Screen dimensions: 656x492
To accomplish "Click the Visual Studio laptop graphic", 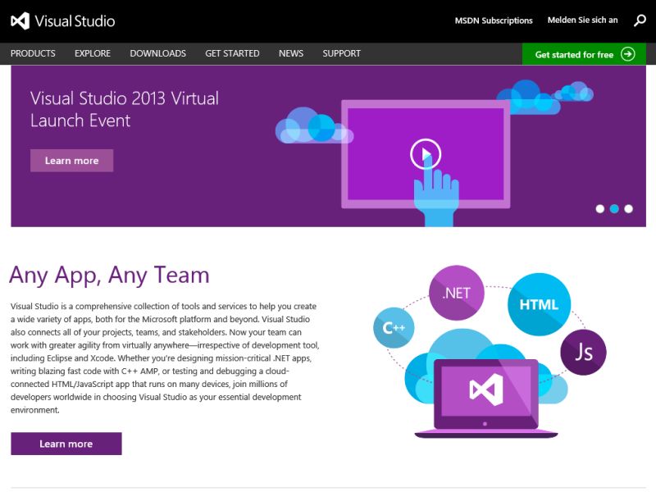I will [486, 399].
